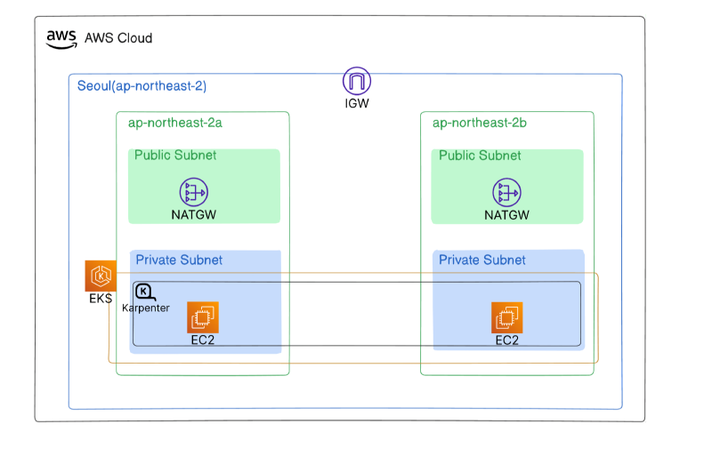Click 'Public Subnet' label in ap-northeast-2b
The height and width of the screenshot is (456, 712).
(x=480, y=156)
